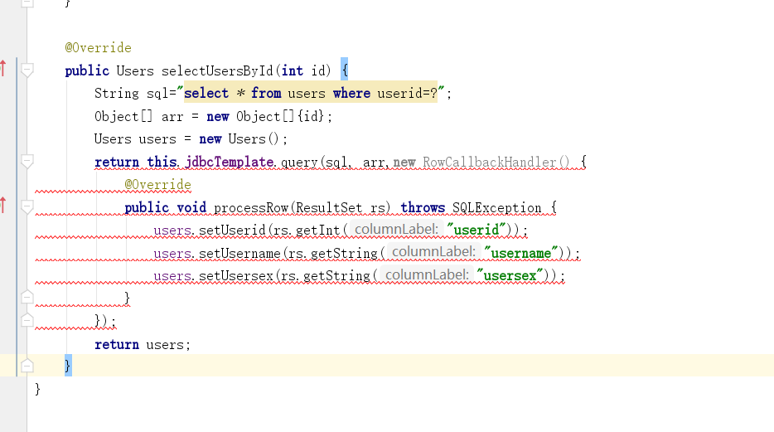774x432 pixels.
Task: Click the setUsersex method call
Action: (x=236, y=276)
